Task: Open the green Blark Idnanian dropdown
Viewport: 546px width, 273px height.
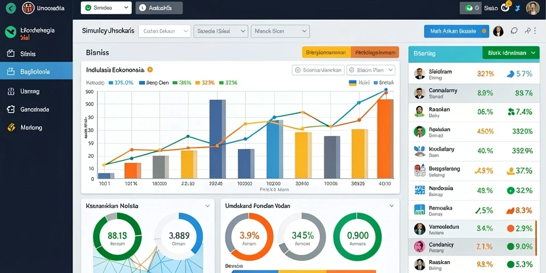Action: click(x=511, y=53)
